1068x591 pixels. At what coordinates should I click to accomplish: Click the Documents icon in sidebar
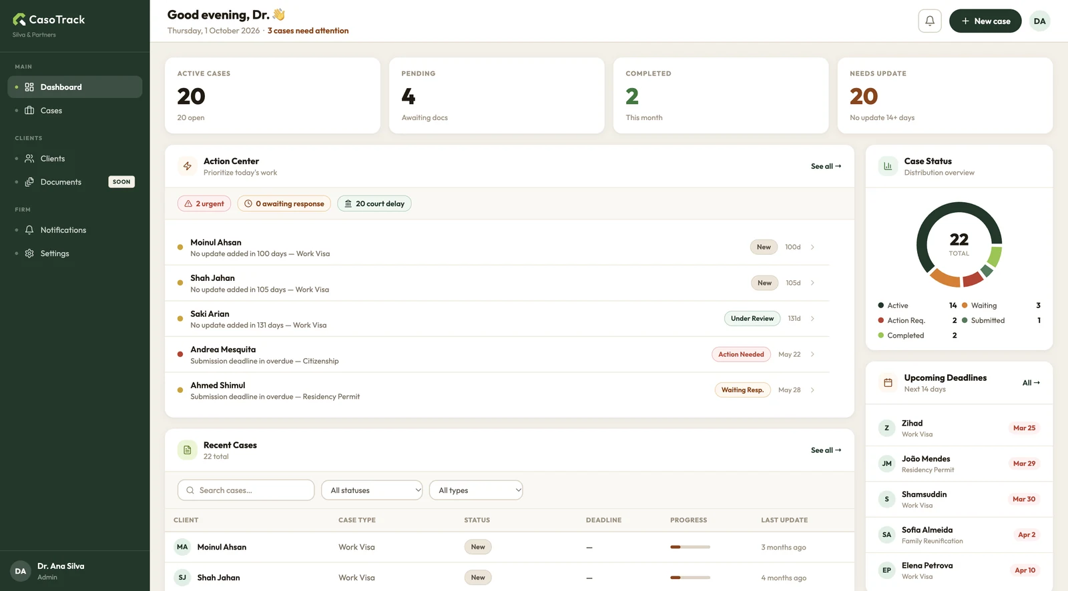[29, 182]
